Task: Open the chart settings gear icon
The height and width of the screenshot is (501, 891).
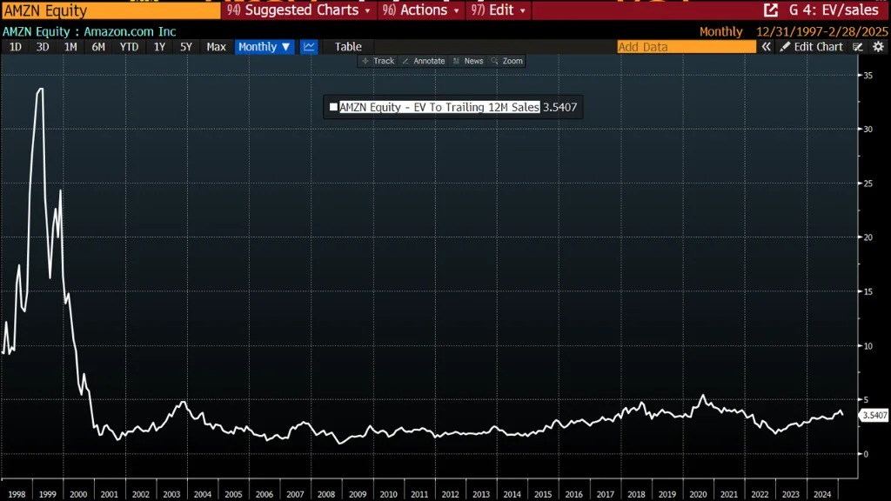Action: [x=877, y=47]
